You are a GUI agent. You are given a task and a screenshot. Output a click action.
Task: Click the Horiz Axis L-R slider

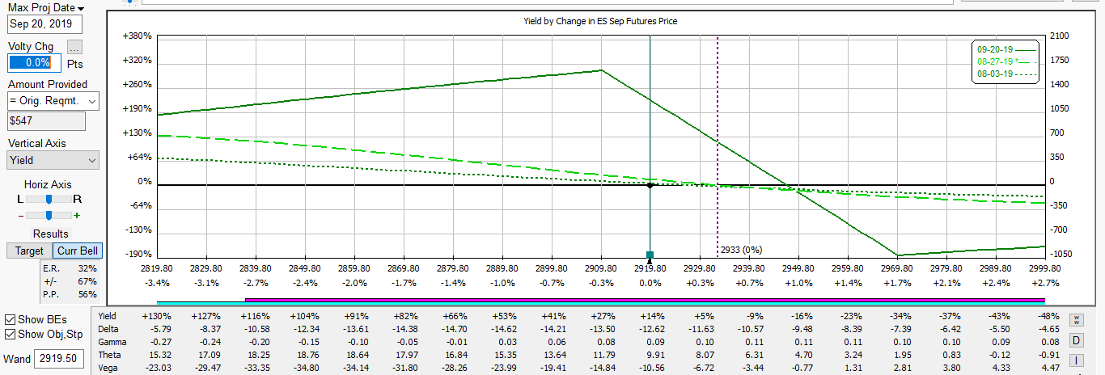click(49, 199)
